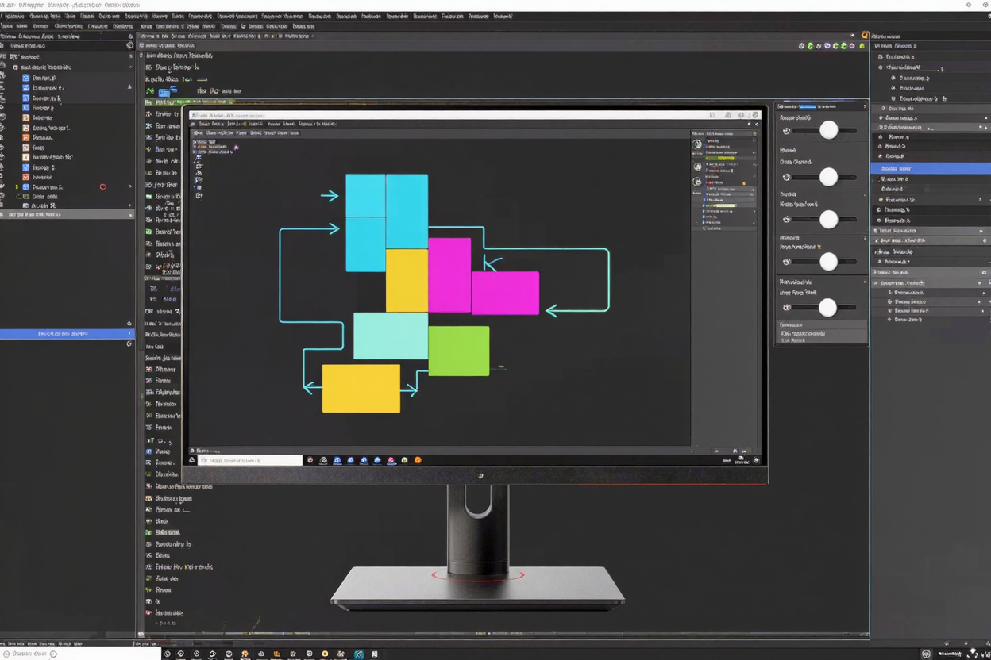Image resolution: width=991 pixels, height=660 pixels.
Task: Click the pink icon on the inner monitor's taskbar
Action: pos(391,460)
